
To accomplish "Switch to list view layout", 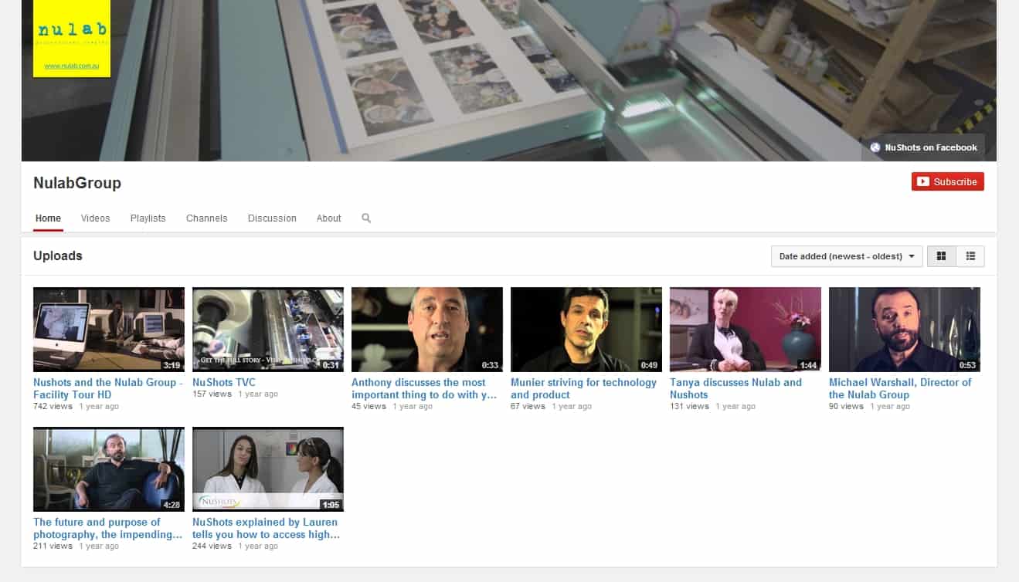I will [x=970, y=256].
